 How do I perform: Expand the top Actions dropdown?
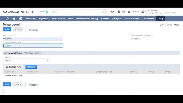pyautogui.click(x=34, y=30)
